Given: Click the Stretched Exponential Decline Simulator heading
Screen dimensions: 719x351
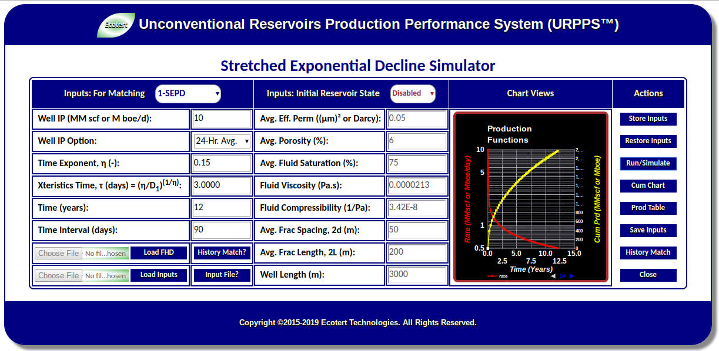Looking at the screenshot, I should 358,66.
